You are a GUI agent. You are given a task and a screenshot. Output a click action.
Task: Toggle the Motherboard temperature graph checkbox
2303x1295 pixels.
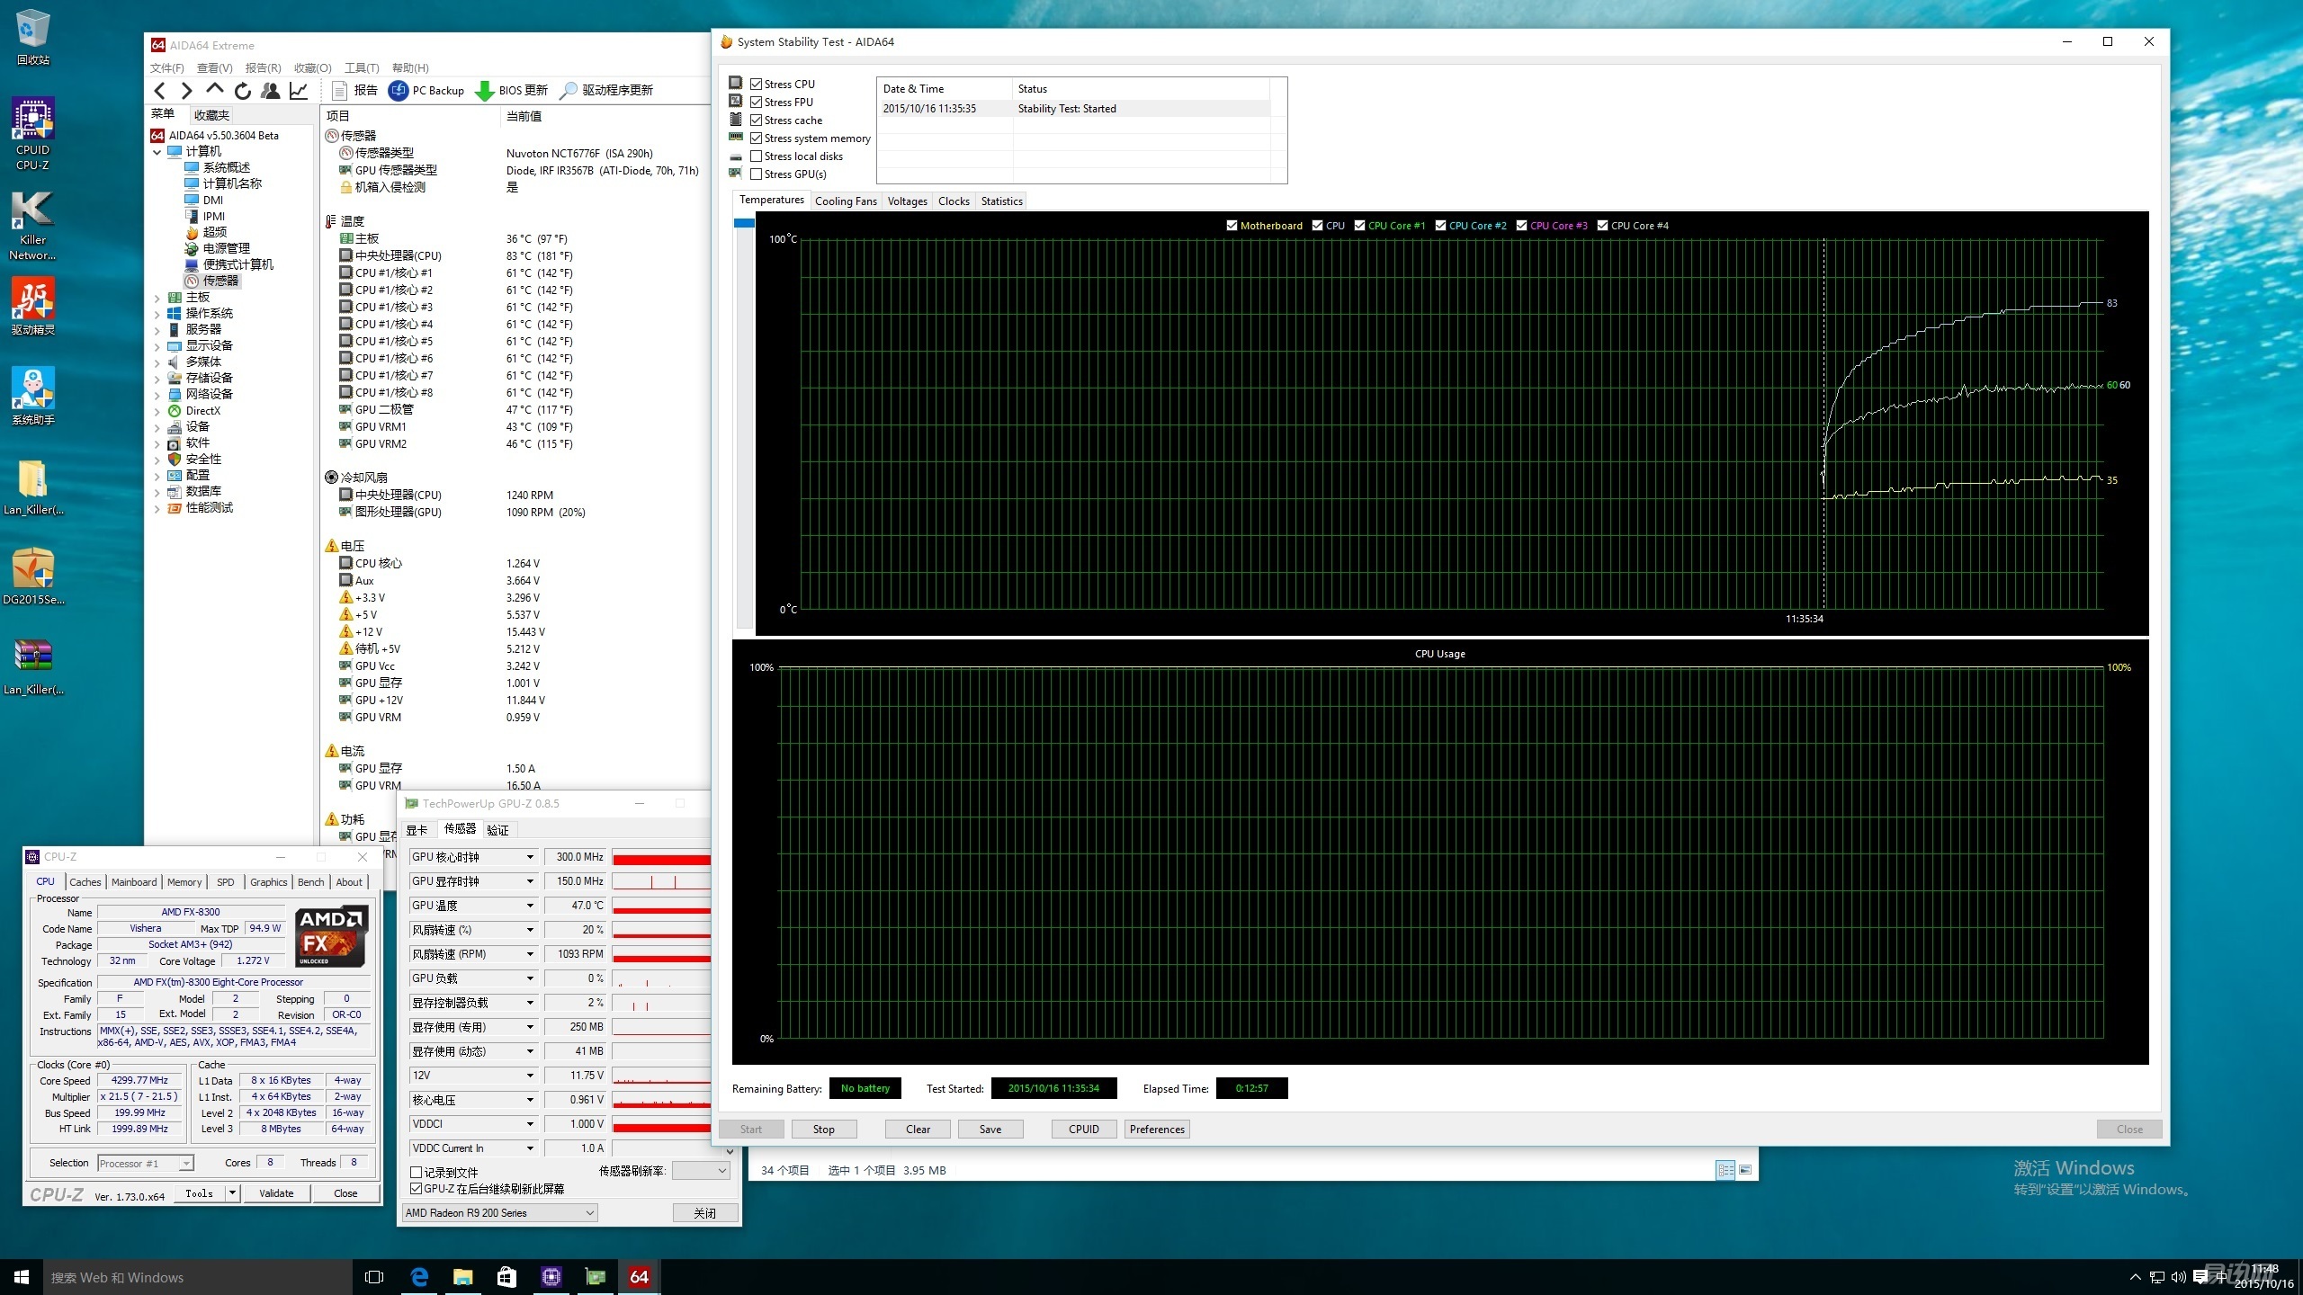click(x=1232, y=226)
